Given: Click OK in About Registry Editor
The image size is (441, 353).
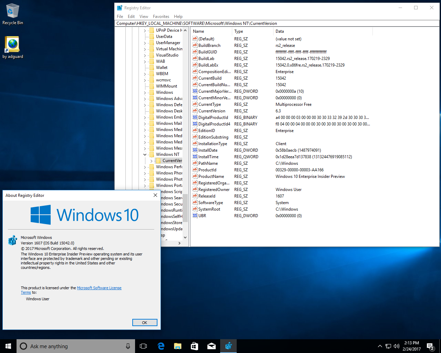Looking at the screenshot, I should click(145, 323).
